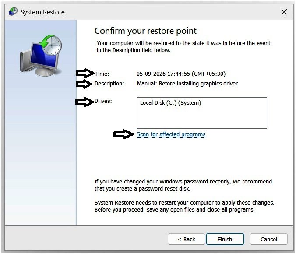Click the restore time 05-09-2026 17:44:55 value

(x=181, y=74)
